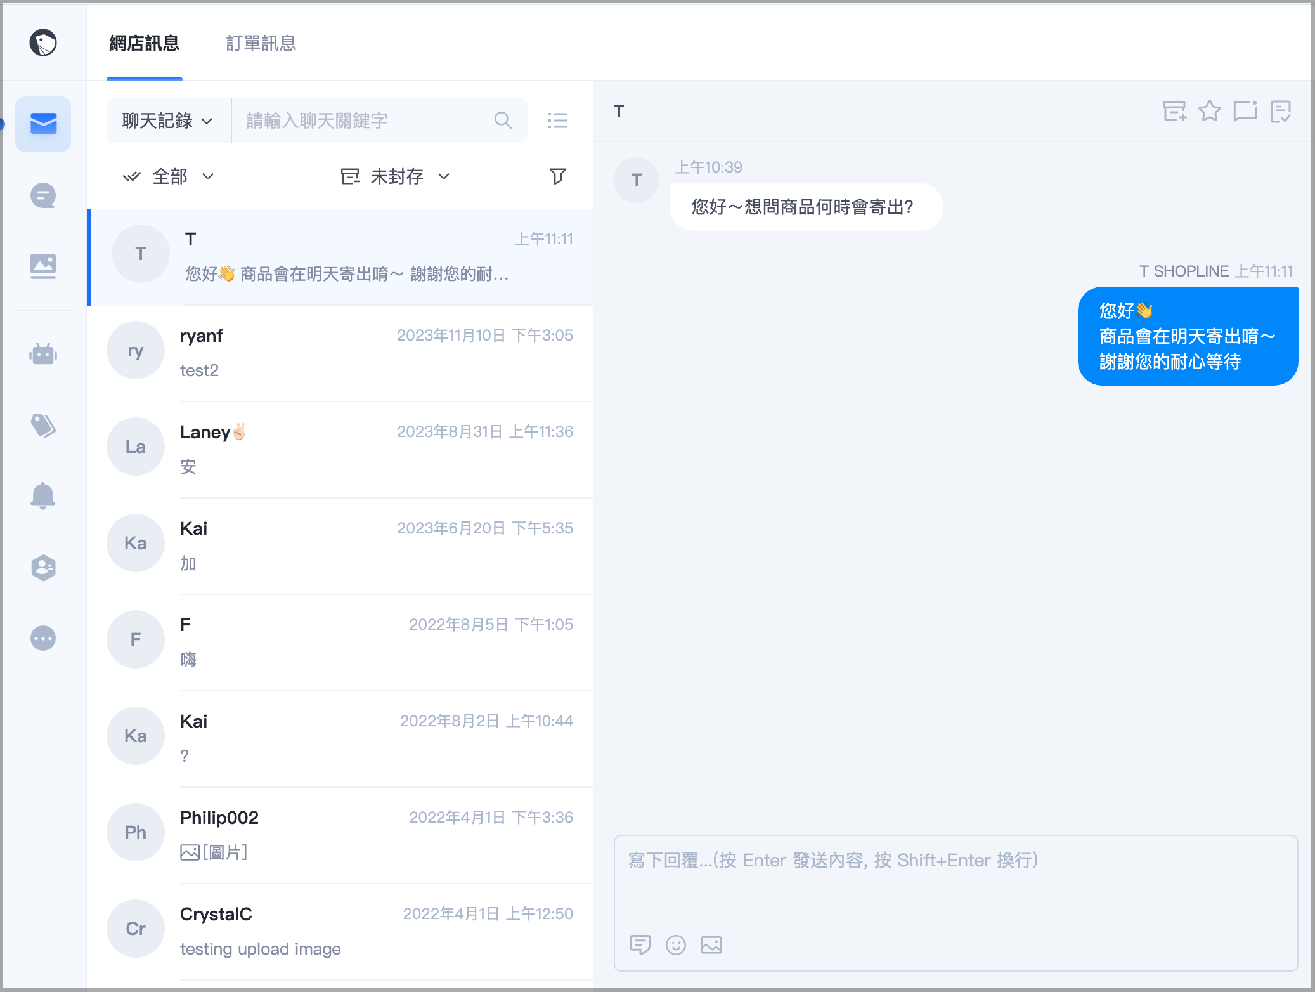
Task: Expand the 全部 filter dropdown
Action: 169,176
